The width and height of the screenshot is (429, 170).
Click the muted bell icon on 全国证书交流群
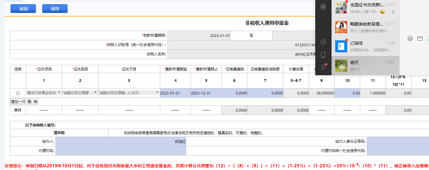(393, 12)
